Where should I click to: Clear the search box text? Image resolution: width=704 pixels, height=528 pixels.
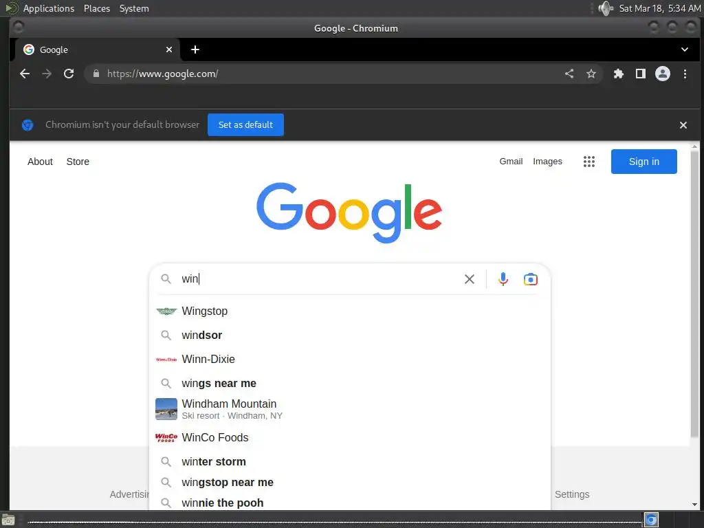[469, 279]
